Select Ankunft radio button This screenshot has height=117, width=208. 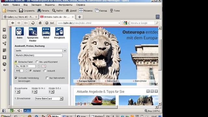45,71
